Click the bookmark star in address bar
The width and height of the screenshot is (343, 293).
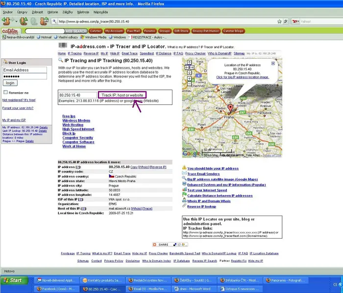pos(279,22)
